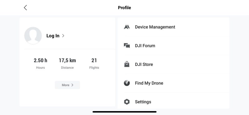
Task: Tap the chevron inside More button
Action: (x=72, y=85)
